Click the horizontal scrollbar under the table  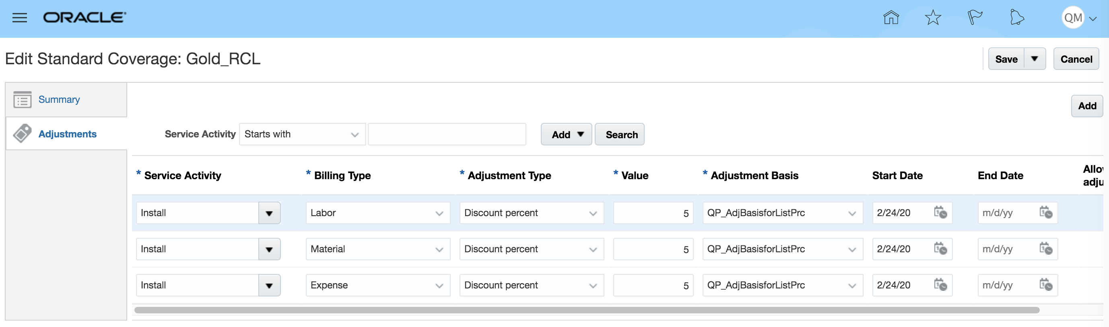coord(586,310)
